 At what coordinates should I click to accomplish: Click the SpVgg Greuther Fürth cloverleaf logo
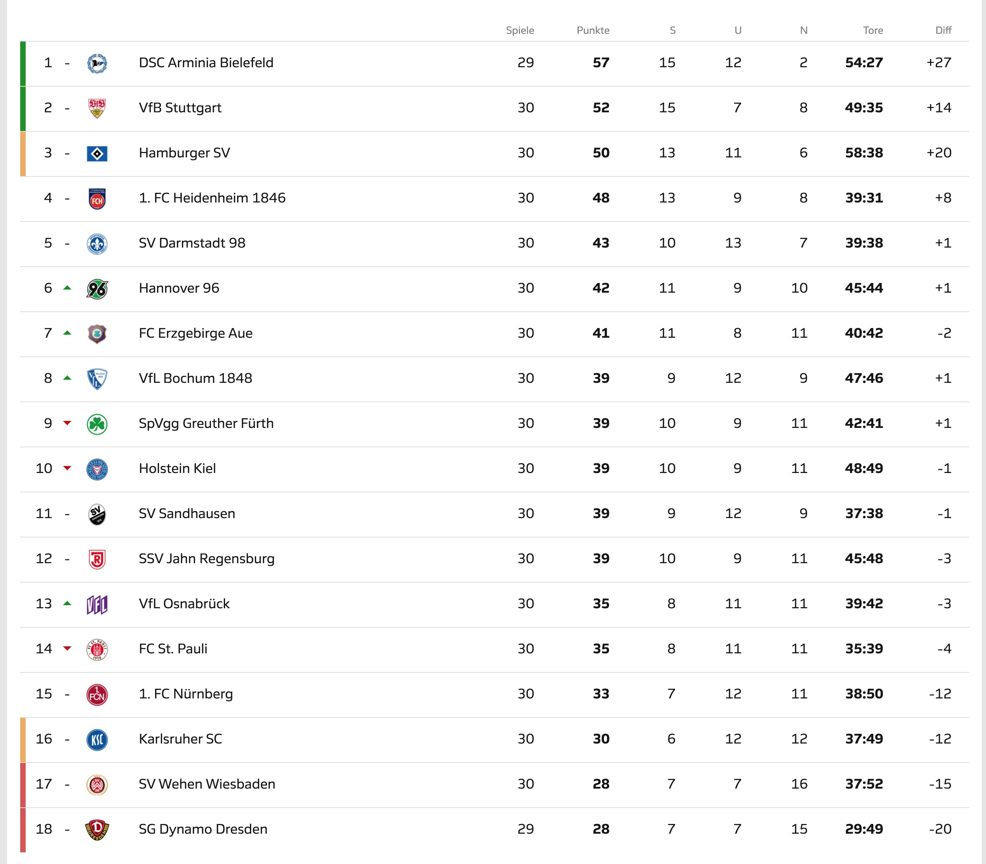pos(97,424)
